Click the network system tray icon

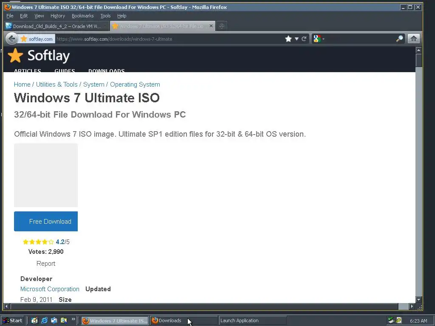click(391, 320)
